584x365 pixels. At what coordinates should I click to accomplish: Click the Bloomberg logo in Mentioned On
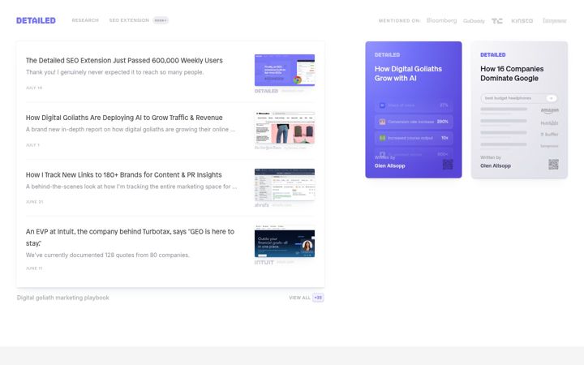[442, 20]
